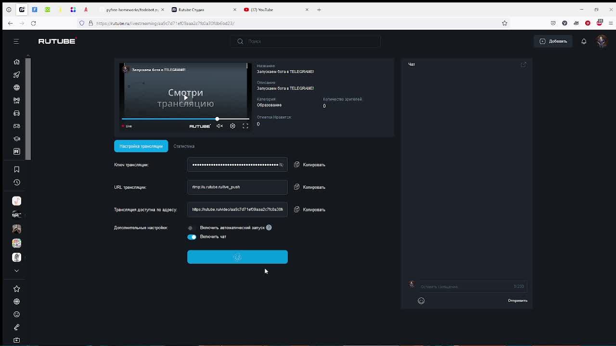Open the gamepad category icon in the sidebar

(x=16, y=126)
